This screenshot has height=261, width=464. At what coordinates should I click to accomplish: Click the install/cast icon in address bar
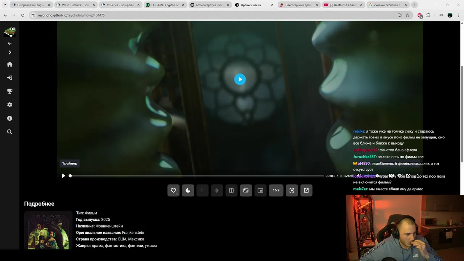[399, 15]
